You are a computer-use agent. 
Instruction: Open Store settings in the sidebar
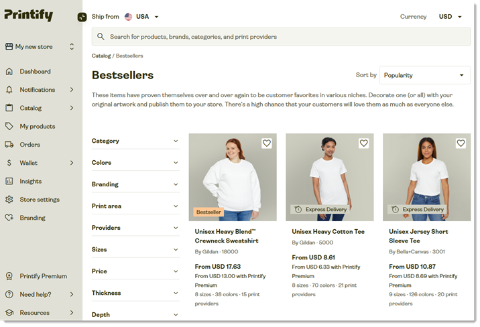[40, 200]
